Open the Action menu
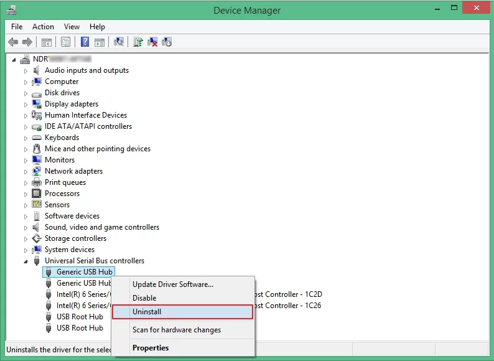 tap(43, 27)
